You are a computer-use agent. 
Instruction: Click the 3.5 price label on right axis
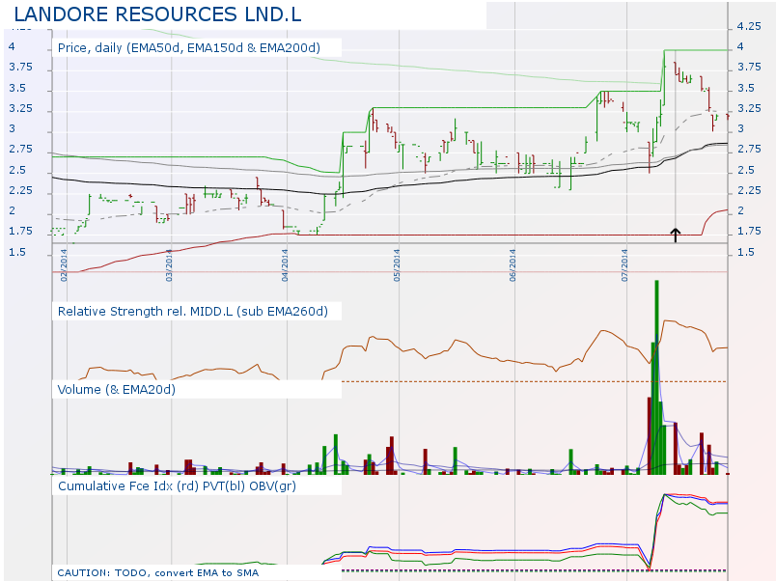tap(746, 88)
